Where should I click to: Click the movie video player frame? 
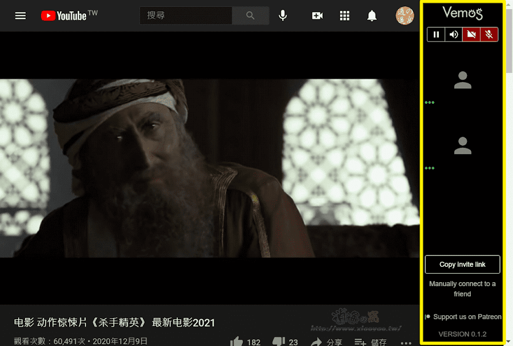(209, 168)
